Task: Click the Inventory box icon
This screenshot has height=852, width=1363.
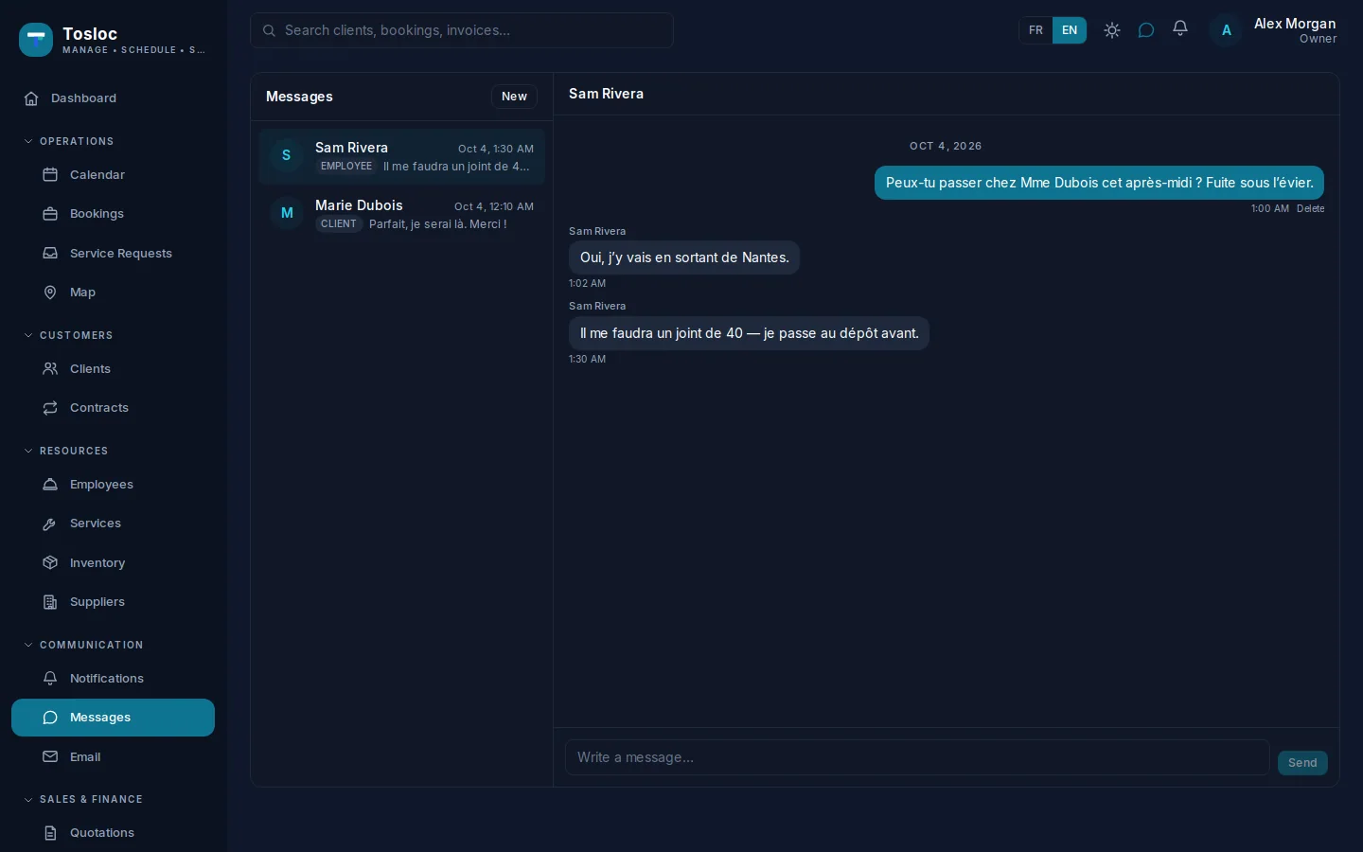Action: (x=50, y=563)
